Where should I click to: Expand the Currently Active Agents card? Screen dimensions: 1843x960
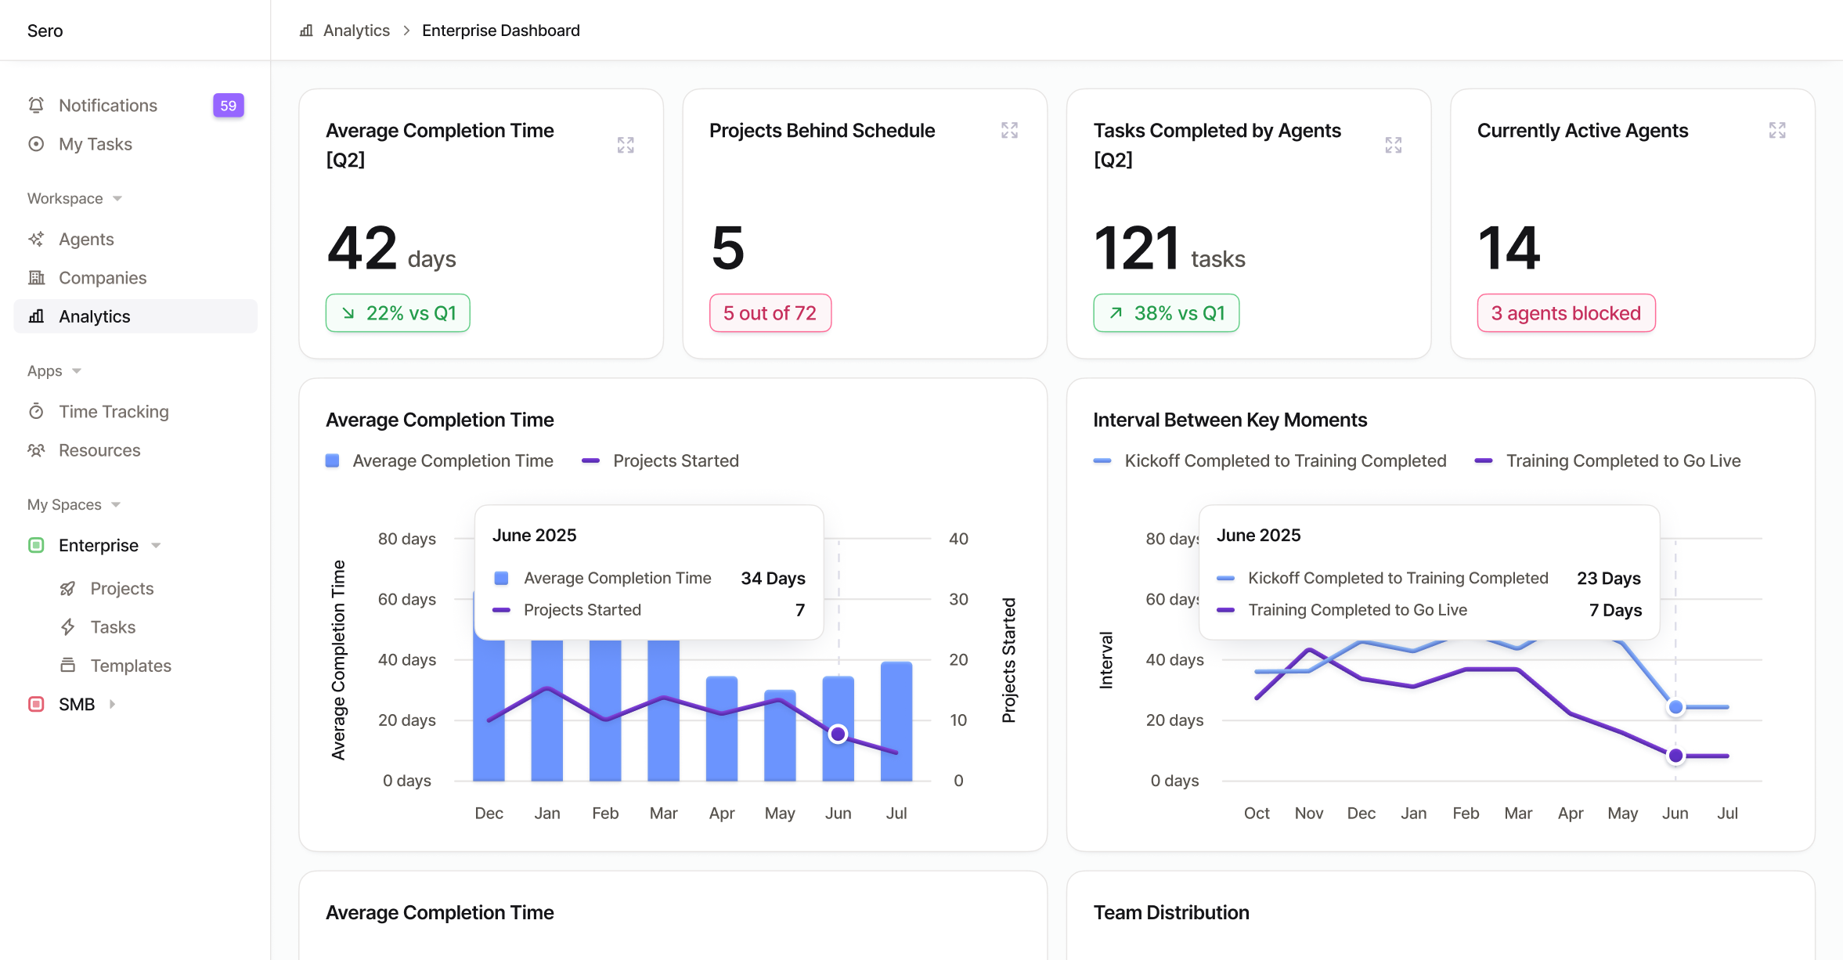point(1776,130)
